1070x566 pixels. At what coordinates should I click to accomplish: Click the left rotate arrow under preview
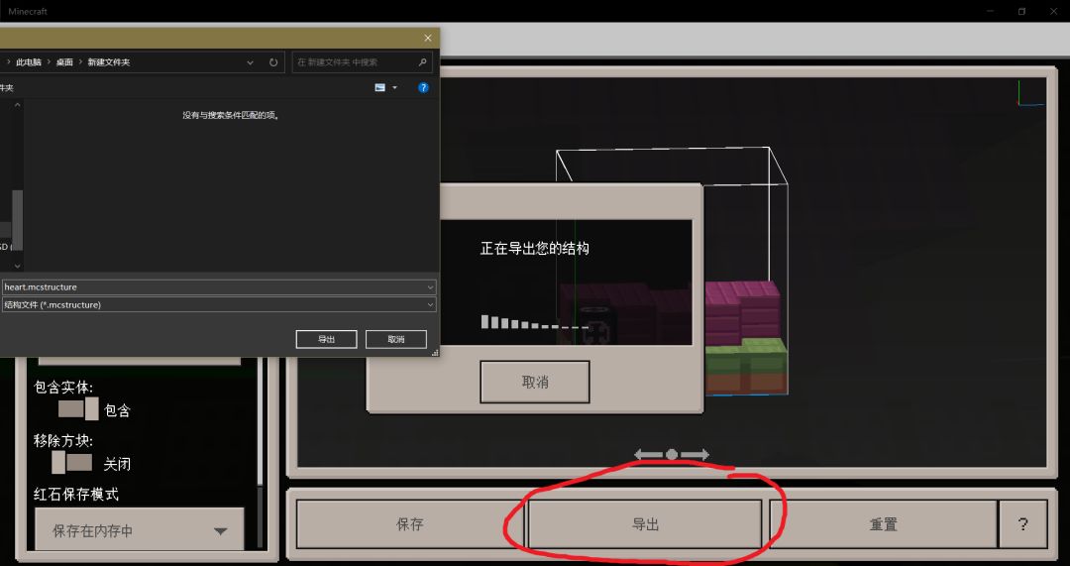point(648,454)
